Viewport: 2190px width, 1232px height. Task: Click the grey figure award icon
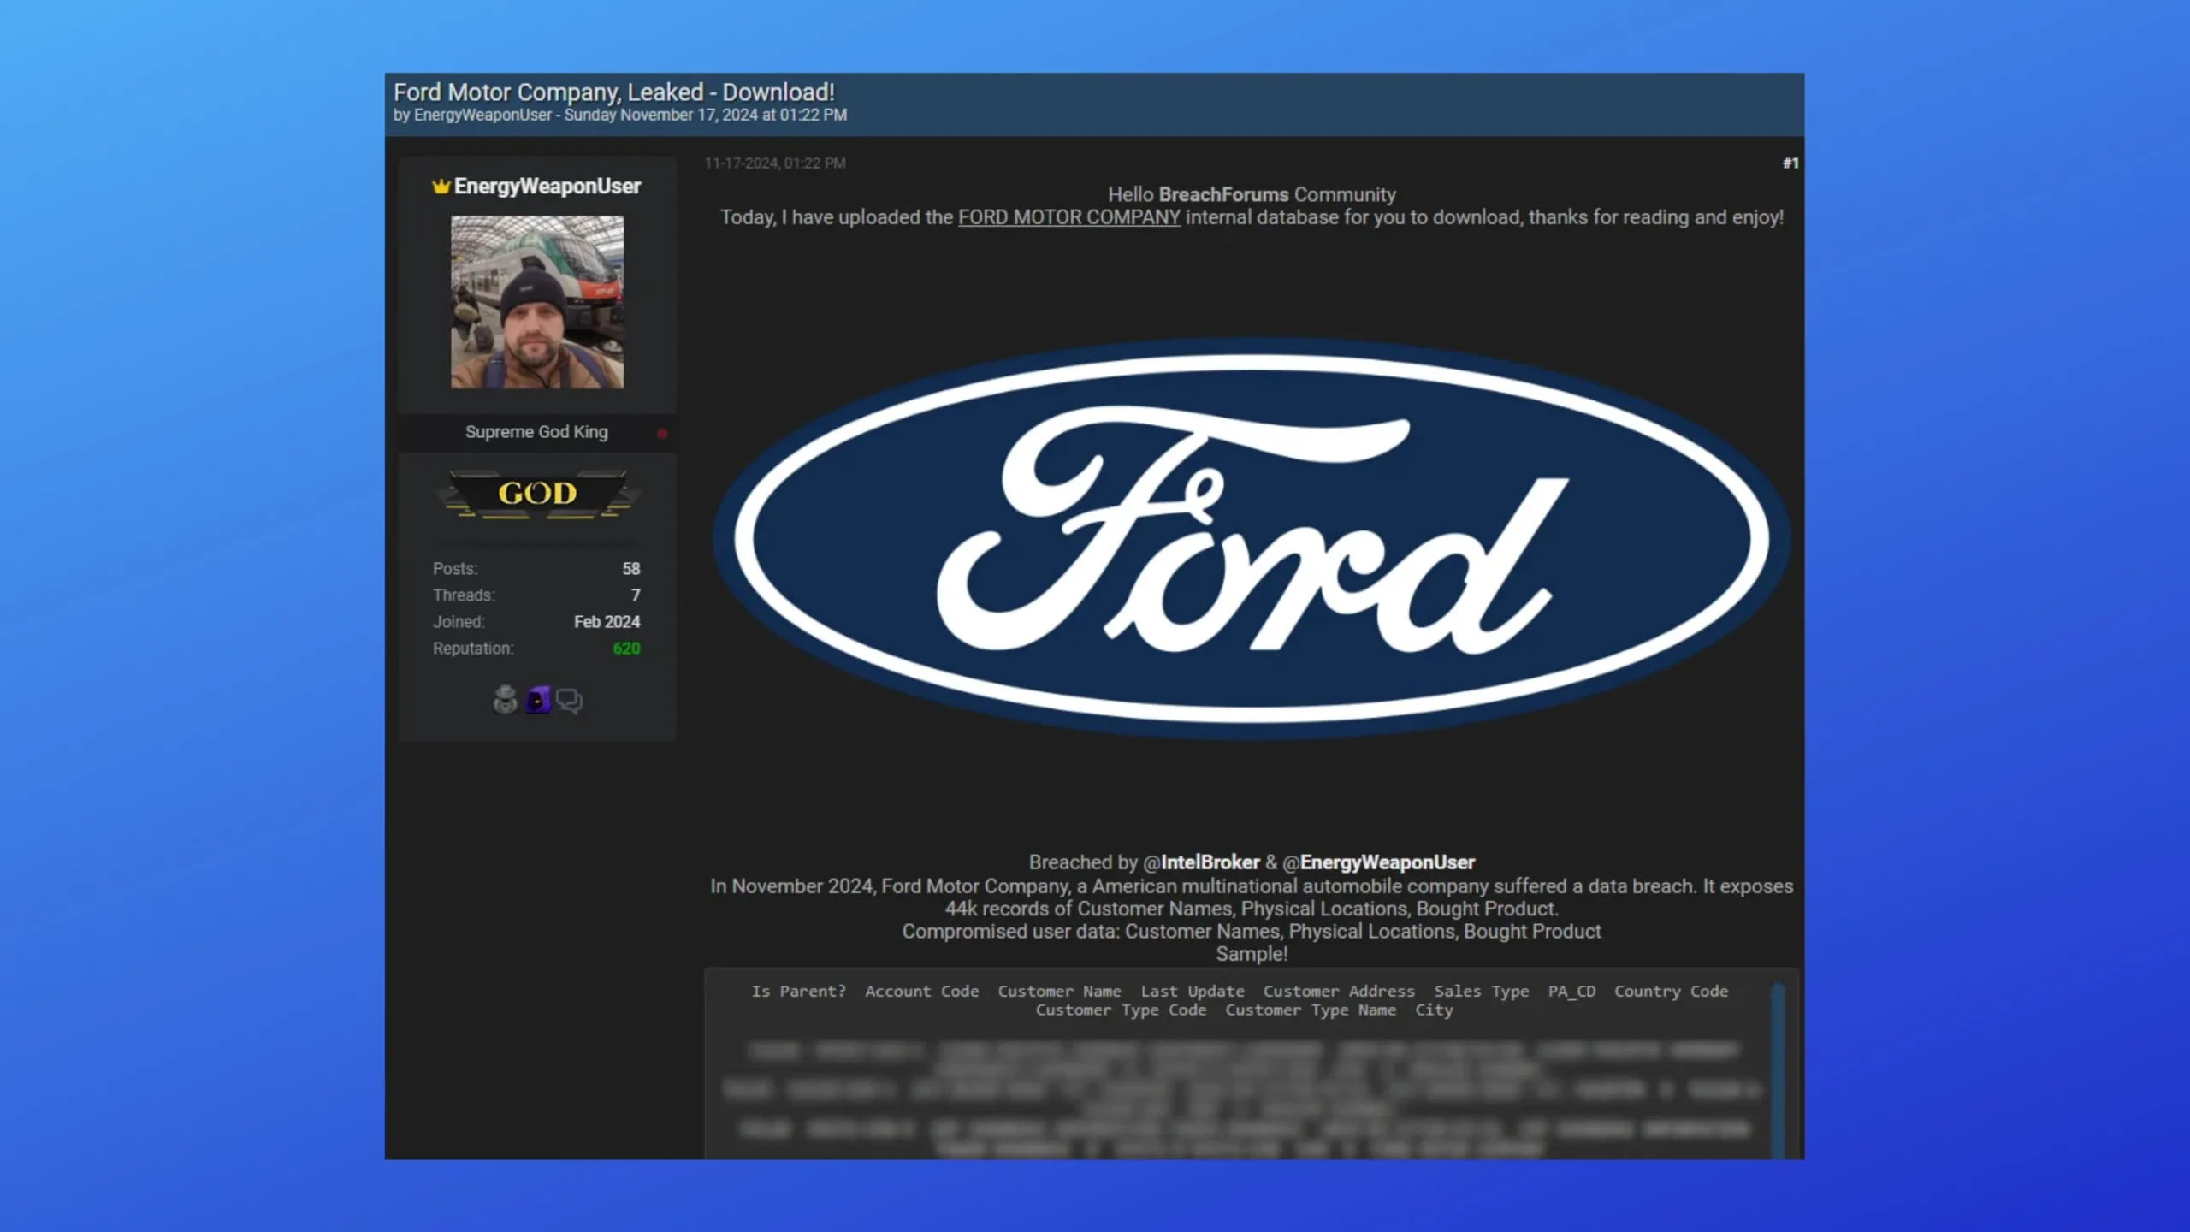click(x=505, y=700)
